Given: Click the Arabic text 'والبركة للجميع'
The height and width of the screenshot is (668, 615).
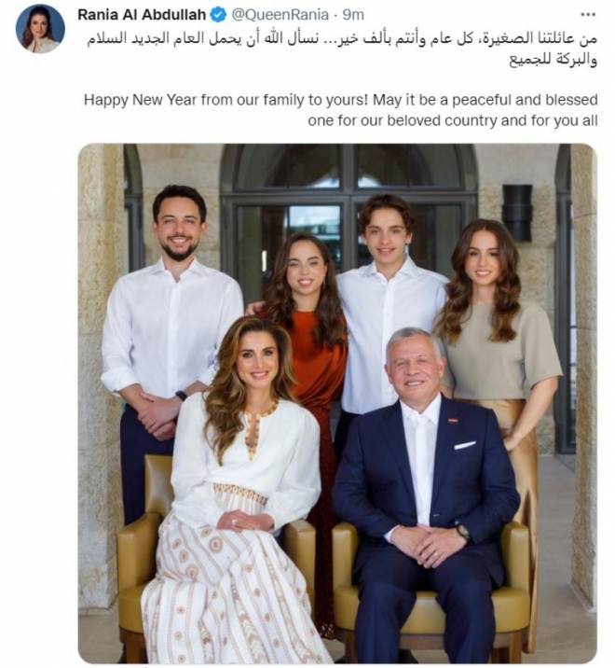Looking at the screenshot, I should click(553, 59).
